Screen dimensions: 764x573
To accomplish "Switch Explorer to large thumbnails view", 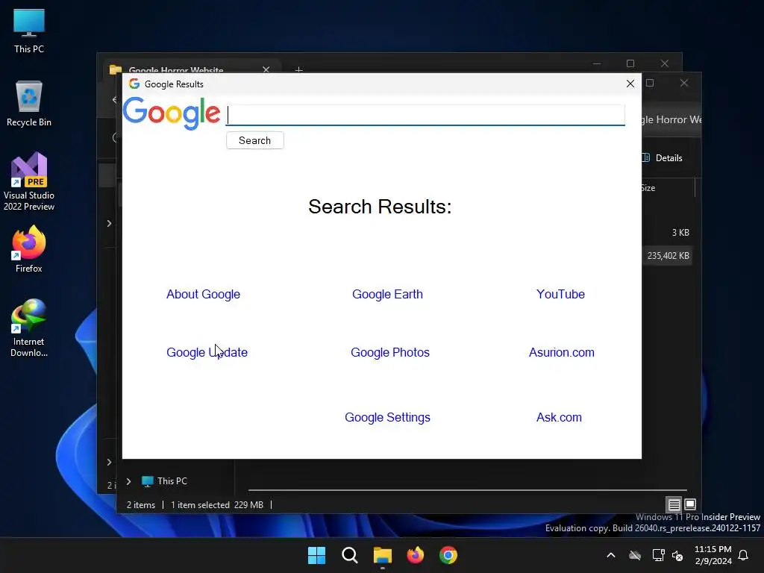I will point(690,504).
